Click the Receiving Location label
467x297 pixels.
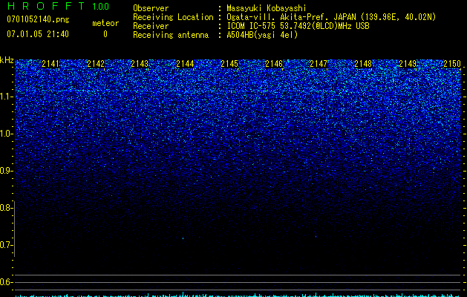pos(173,17)
